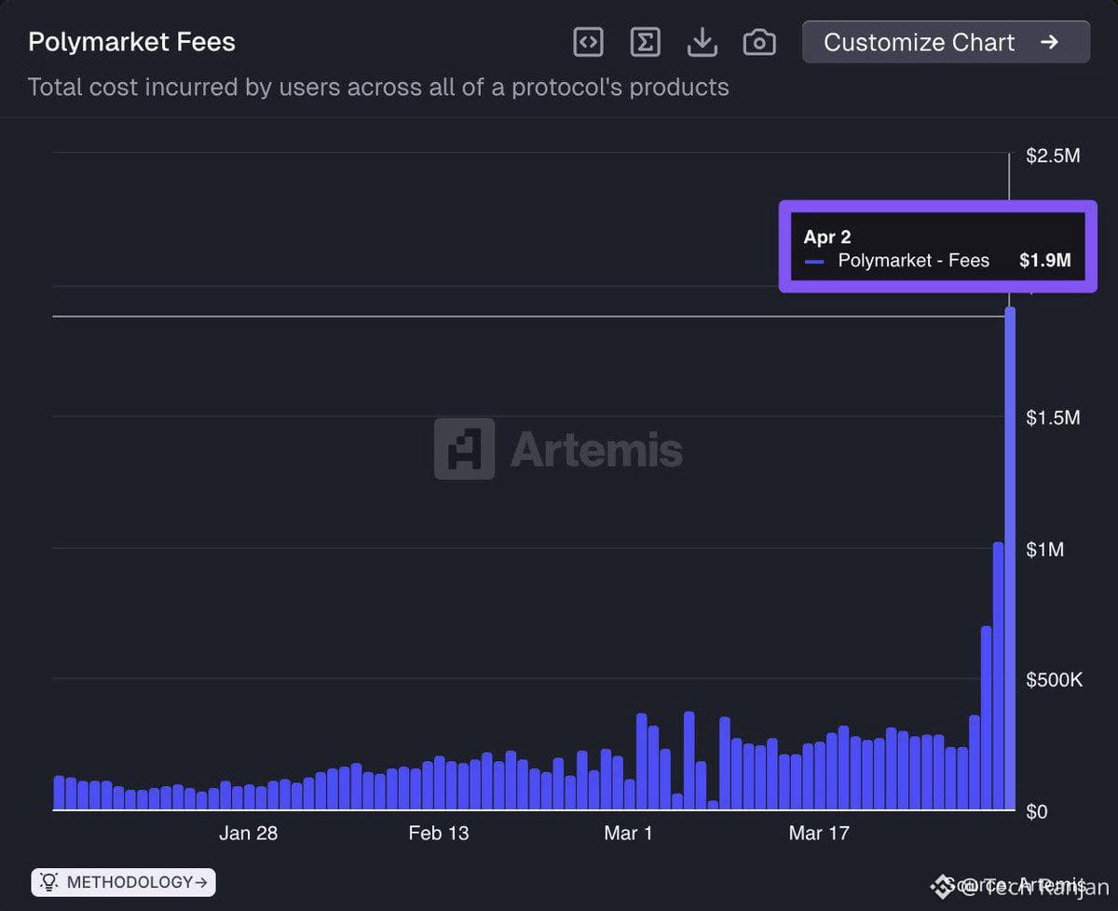Click the Jan 28 axis label
1118x911 pixels.
(x=248, y=833)
